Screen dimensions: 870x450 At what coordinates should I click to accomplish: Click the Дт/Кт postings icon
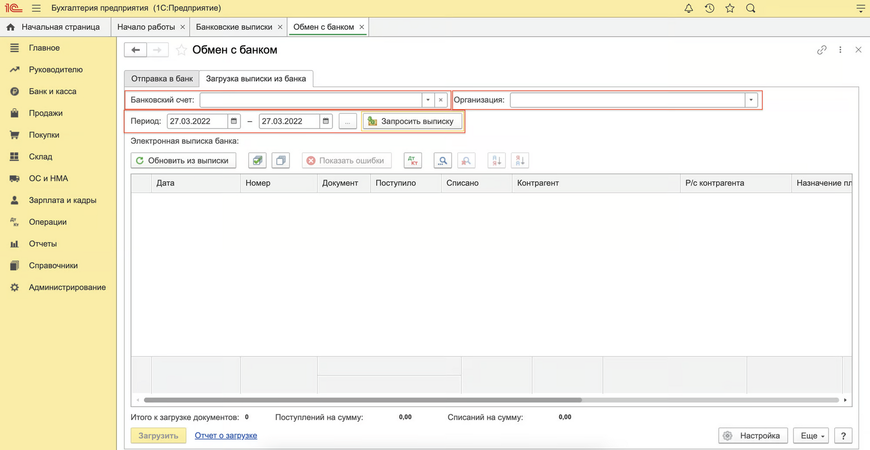[413, 161]
